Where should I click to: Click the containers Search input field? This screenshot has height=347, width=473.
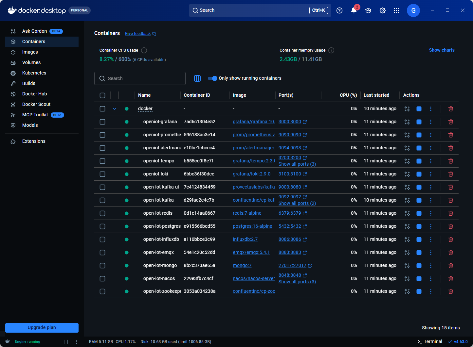point(140,78)
